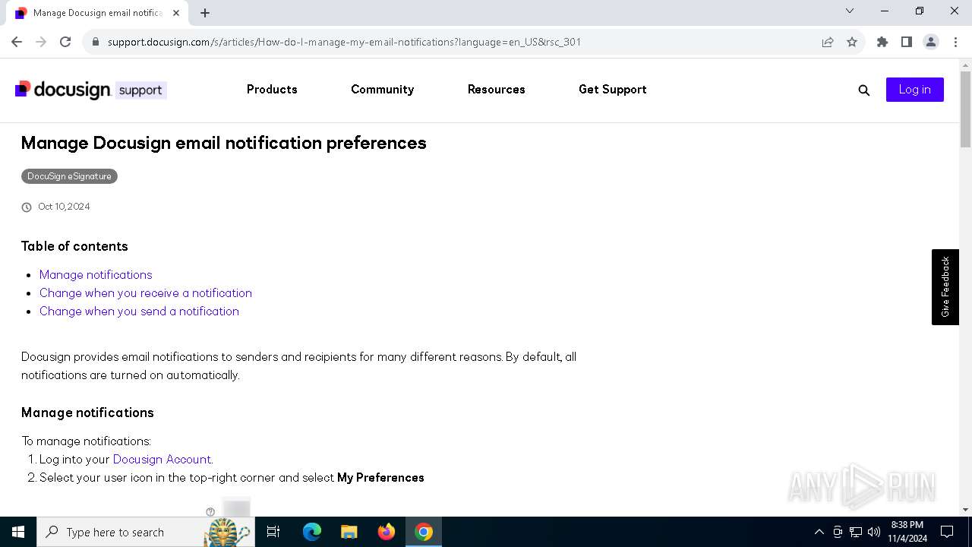Viewport: 972px width, 547px height.
Task: Reload the current page
Action: pos(65,42)
